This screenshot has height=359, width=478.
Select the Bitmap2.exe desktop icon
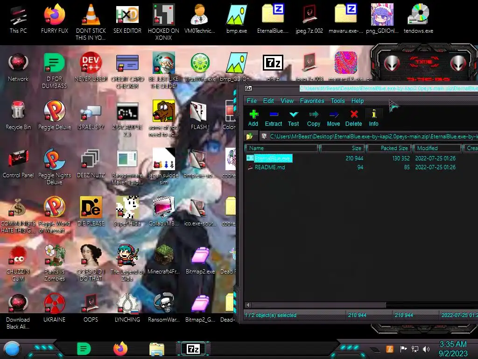coord(200,259)
